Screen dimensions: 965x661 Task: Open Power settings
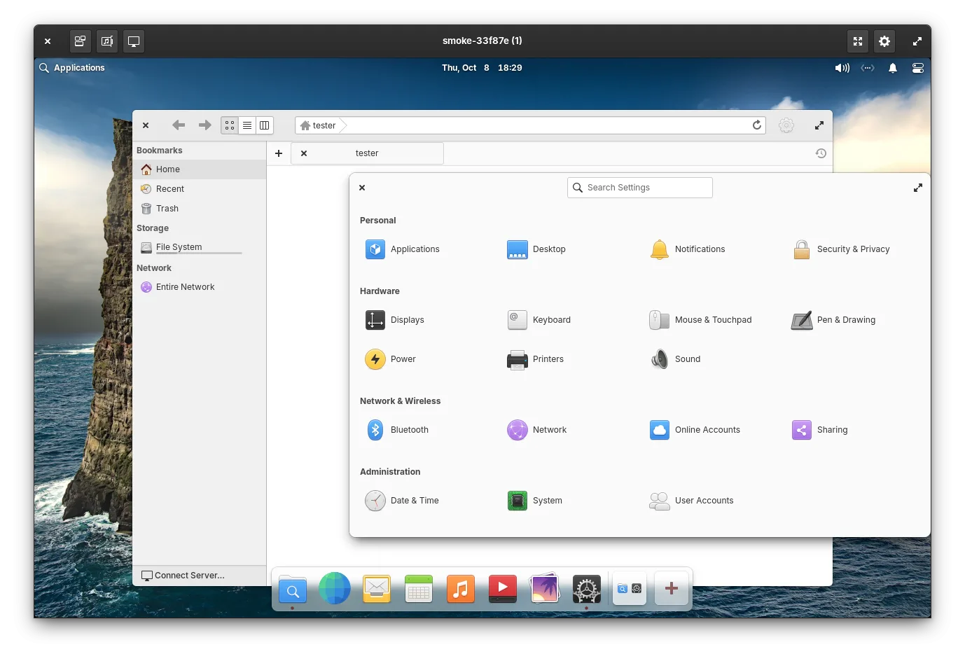(391, 359)
